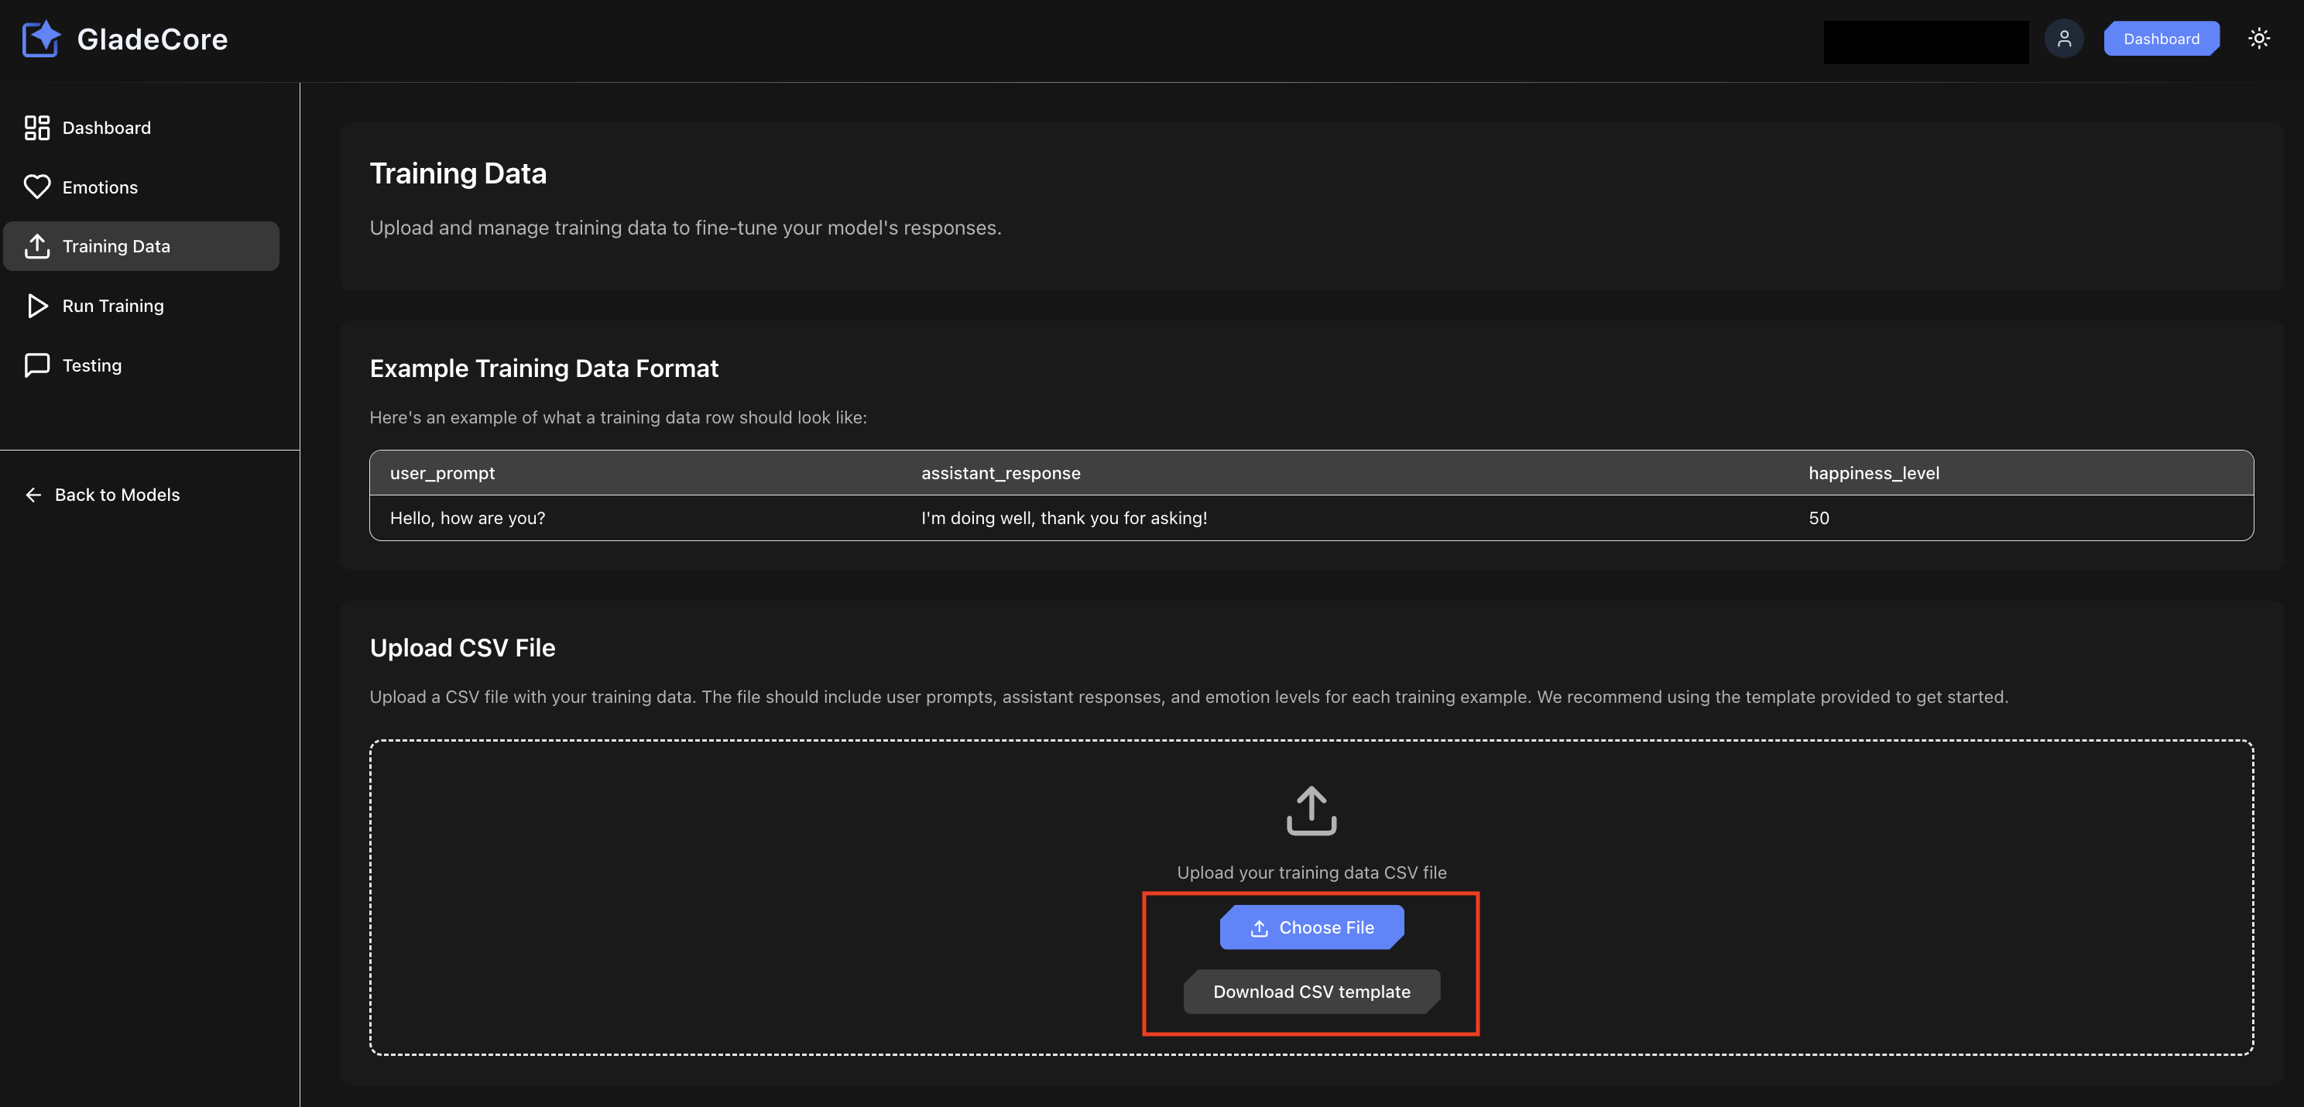Screen dimensions: 2304x1107
Task: Click the user profile avatar icon
Action: (2064, 39)
